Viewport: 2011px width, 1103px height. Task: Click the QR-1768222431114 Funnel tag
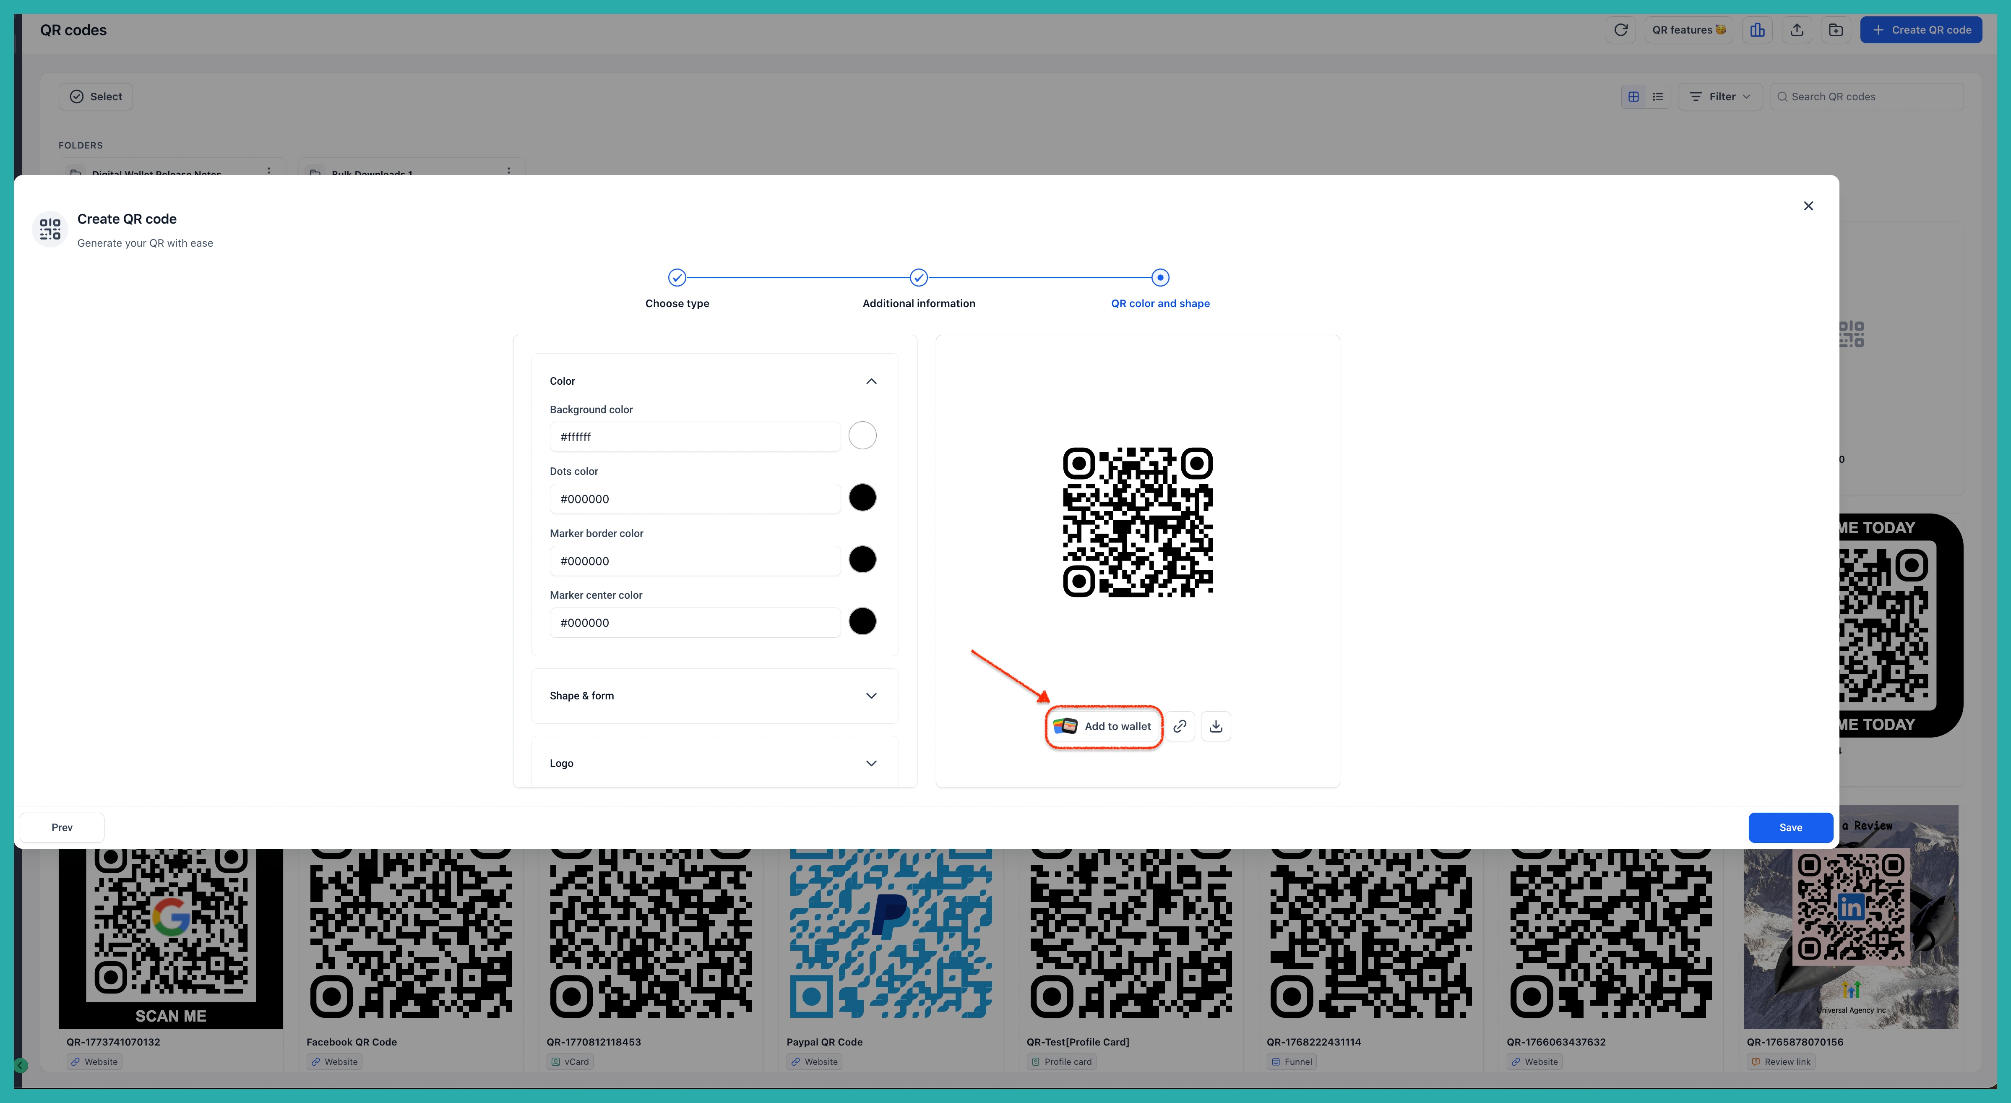point(1291,1061)
